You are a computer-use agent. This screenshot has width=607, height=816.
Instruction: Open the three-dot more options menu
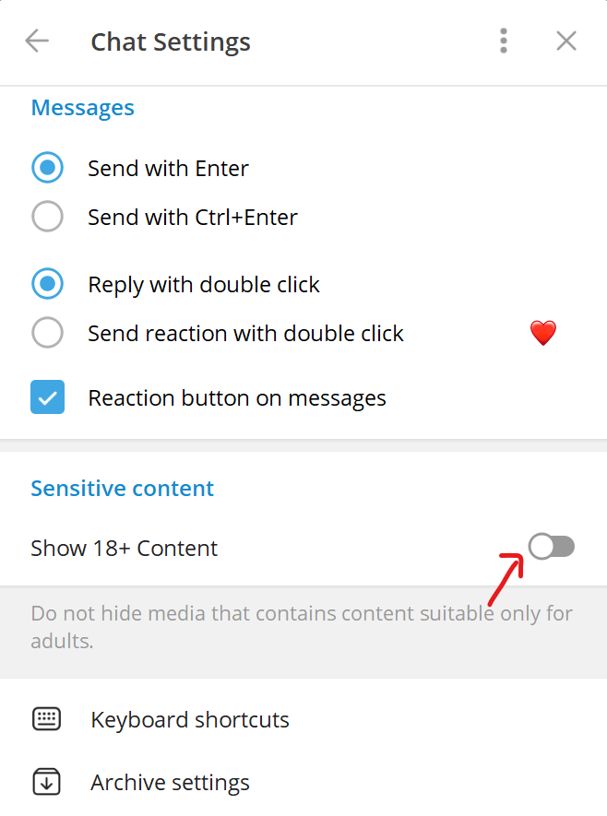pyautogui.click(x=504, y=41)
